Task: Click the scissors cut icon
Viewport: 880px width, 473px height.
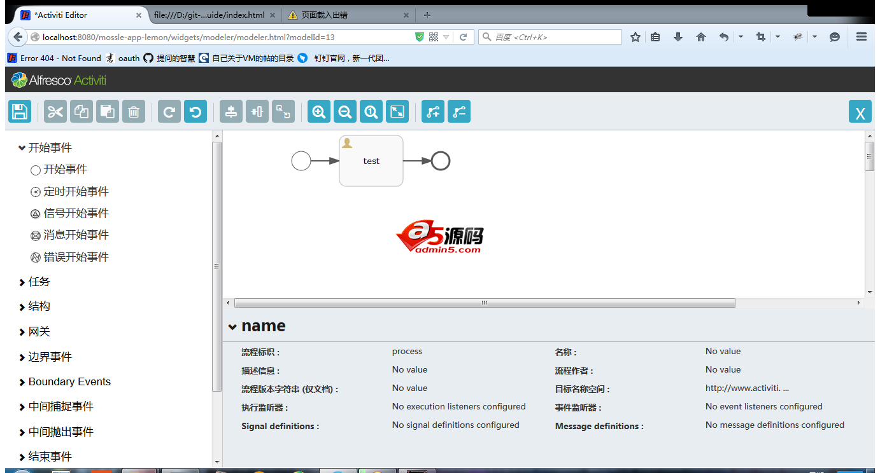Action: (55, 112)
